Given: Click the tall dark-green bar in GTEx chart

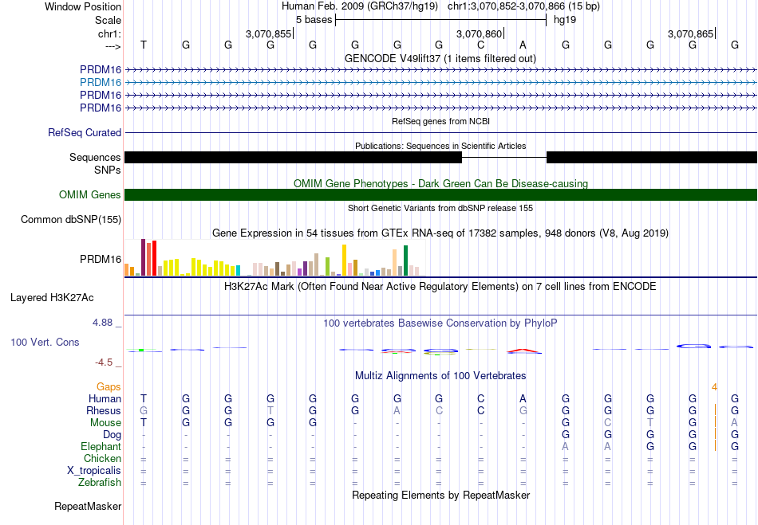Looking at the screenshot, I should tap(405, 261).
